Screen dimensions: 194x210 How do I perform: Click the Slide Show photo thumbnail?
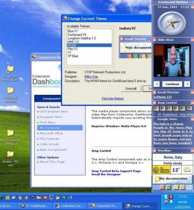(x=172, y=60)
